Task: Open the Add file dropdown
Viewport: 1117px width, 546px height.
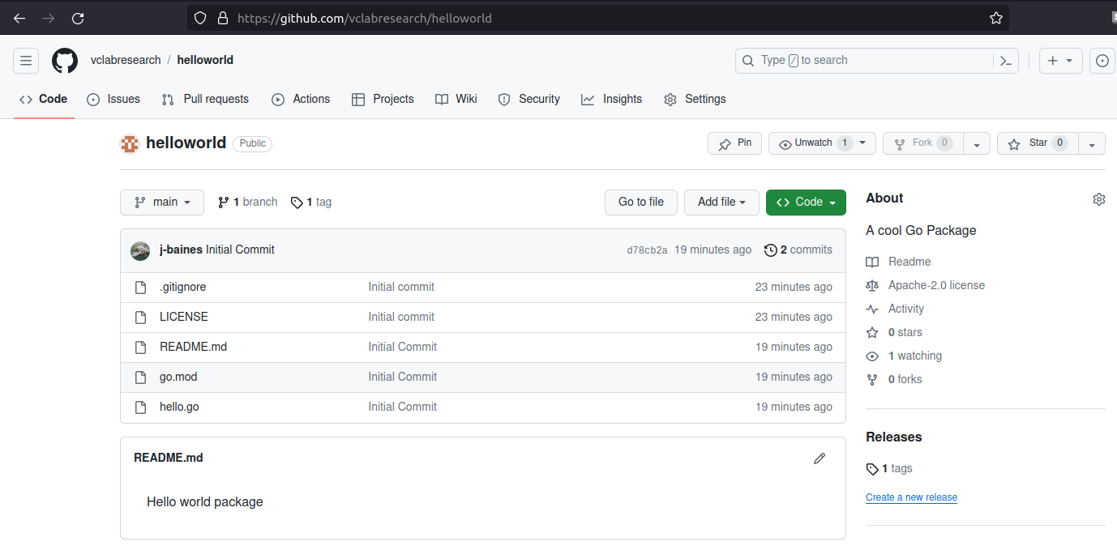Action: pyautogui.click(x=721, y=202)
